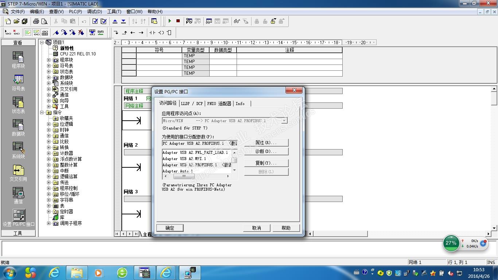Collapse the 项目1 tree node

[x=42, y=42]
